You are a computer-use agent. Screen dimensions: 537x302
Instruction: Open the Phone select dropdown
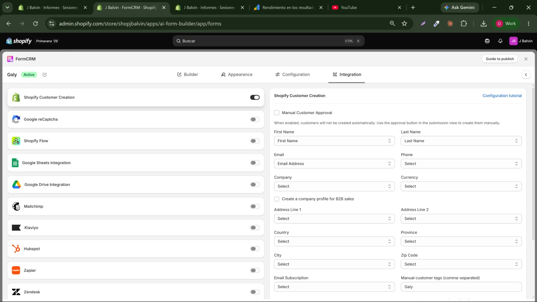point(461,164)
